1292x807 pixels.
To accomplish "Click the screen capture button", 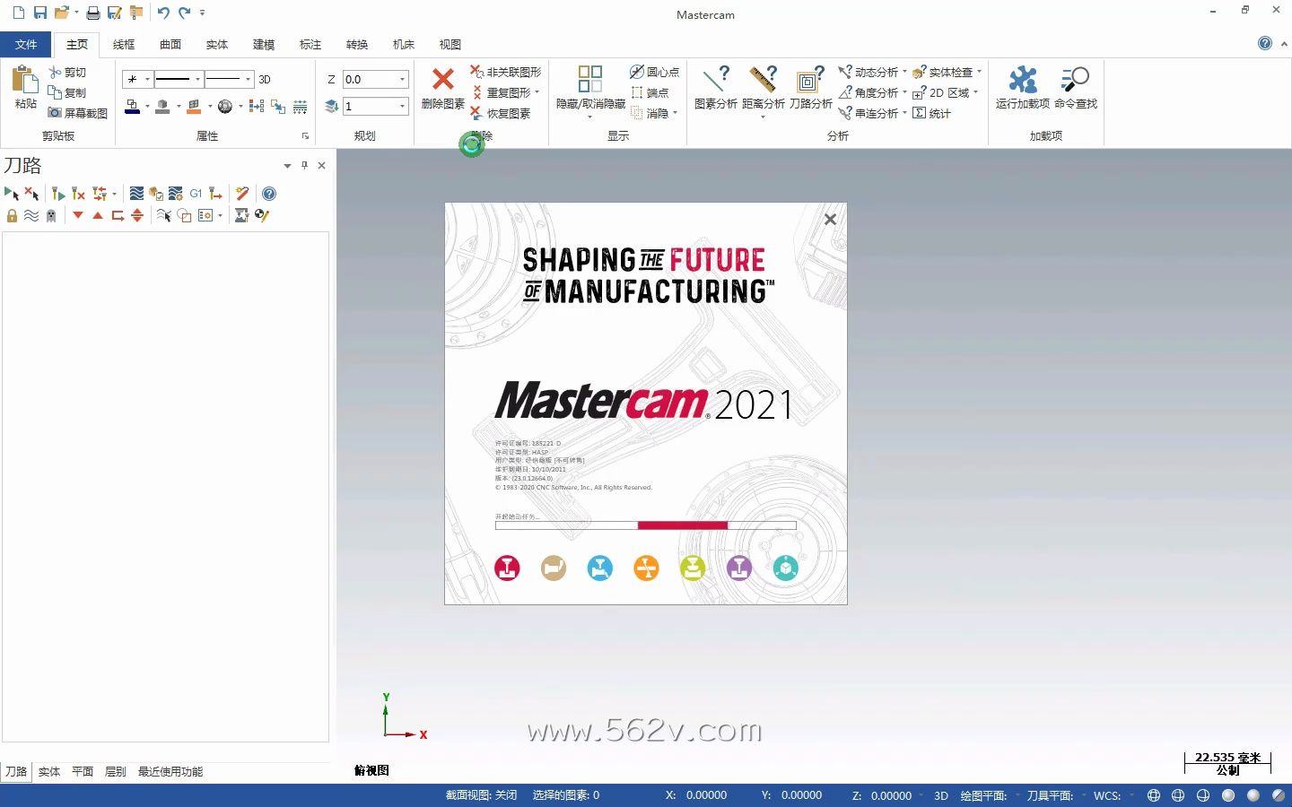I will coord(77,113).
